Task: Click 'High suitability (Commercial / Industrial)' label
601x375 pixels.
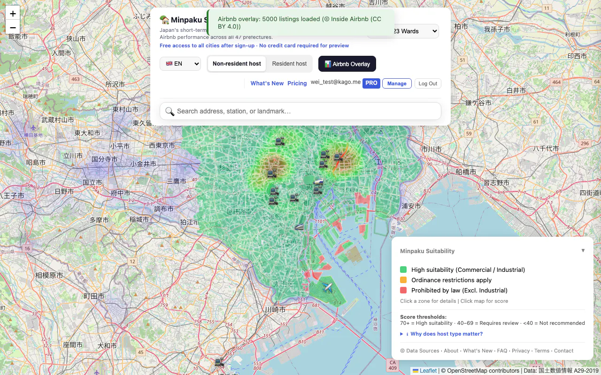Action: [468, 270]
